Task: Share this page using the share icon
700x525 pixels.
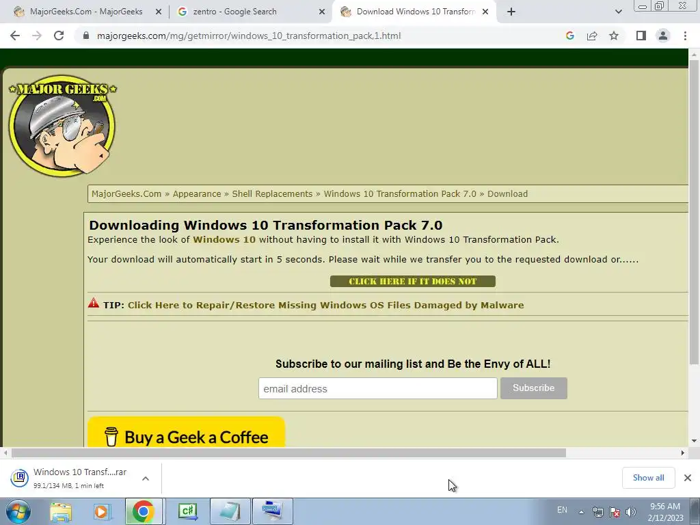Action: click(x=592, y=36)
